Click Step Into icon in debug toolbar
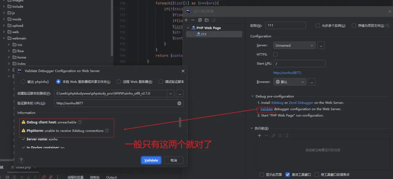The width and height of the screenshot is (393, 179). [28, 177]
